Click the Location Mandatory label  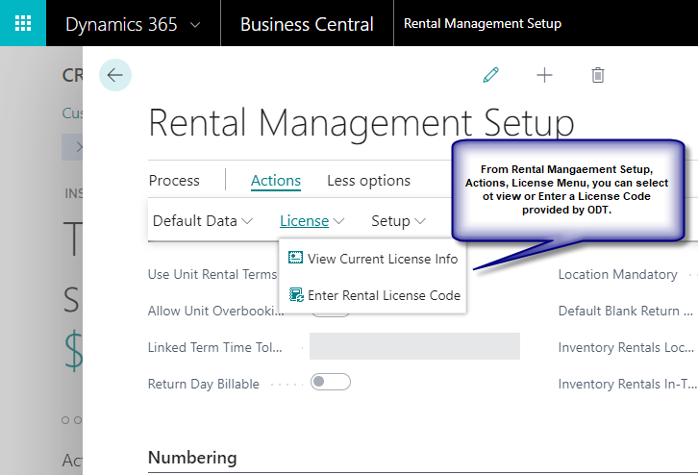pyautogui.click(x=618, y=274)
